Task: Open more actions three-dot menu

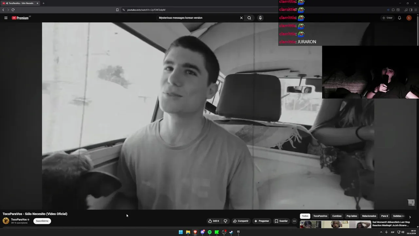Action: [x=294, y=221]
